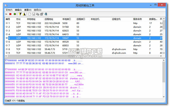Viewport: 170px width, 107px height.
Task: Click dl.qhcdn.com host in row 8
Action: (x=119, y=49)
